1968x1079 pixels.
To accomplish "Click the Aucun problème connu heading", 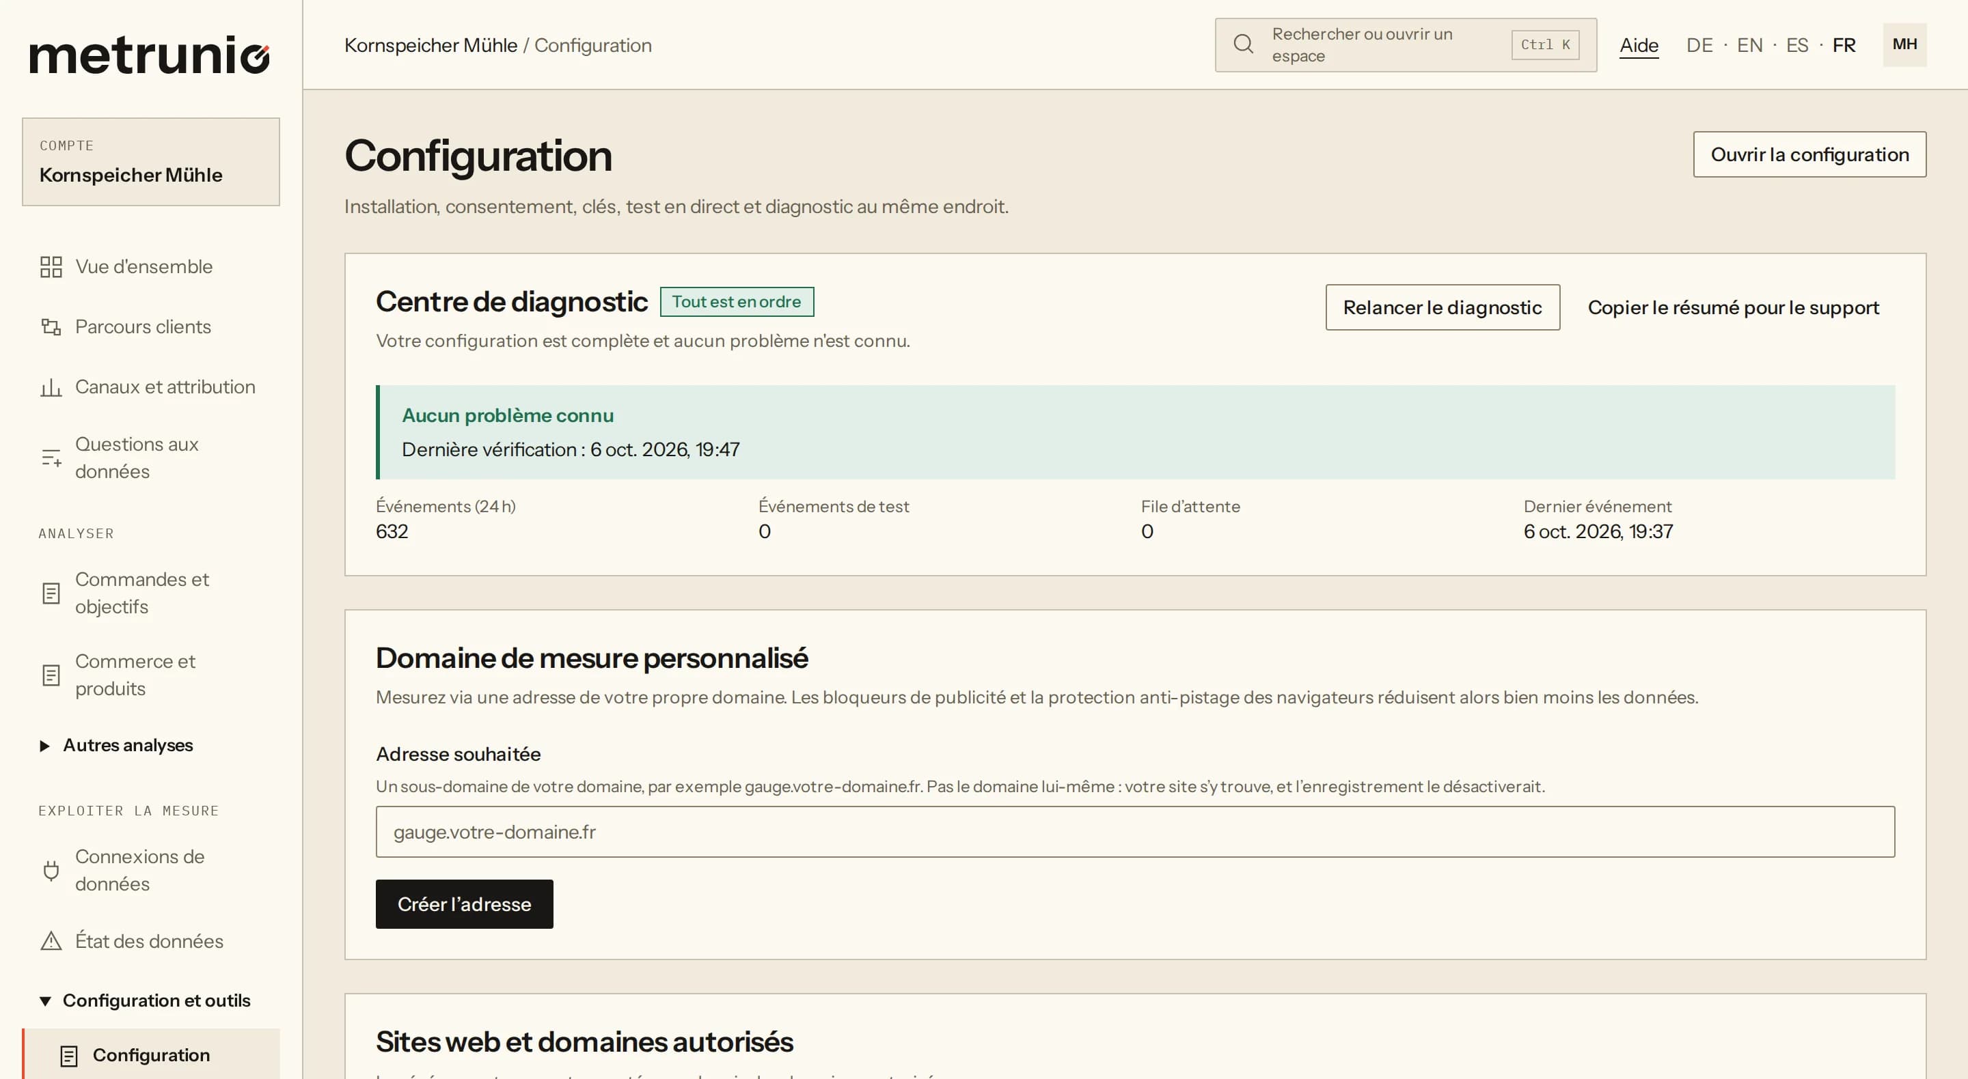I will pyautogui.click(x=508, y=415).
